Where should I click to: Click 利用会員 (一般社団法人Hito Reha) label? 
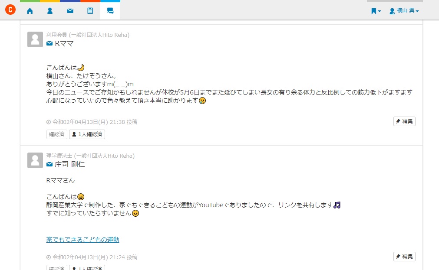(88, 35)
